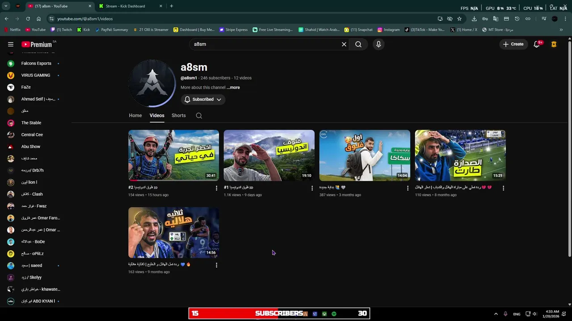Open the Stripe Express bookmark
This screenshot has width=572, height=321.
pos(233,30)
